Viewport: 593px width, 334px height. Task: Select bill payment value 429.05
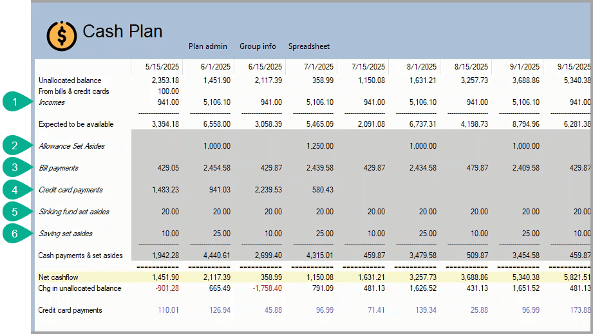point(168,168)
